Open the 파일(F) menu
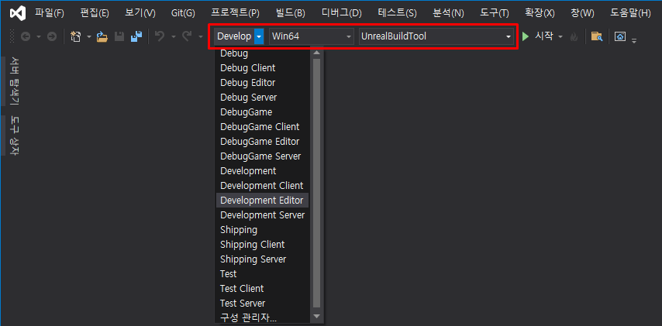This screenshot has height=326, width=662. pos(50,13)
